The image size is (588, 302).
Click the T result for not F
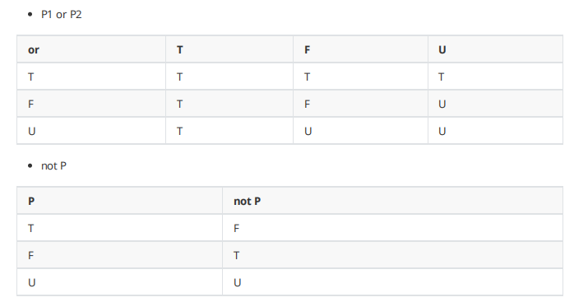point(392,255)
